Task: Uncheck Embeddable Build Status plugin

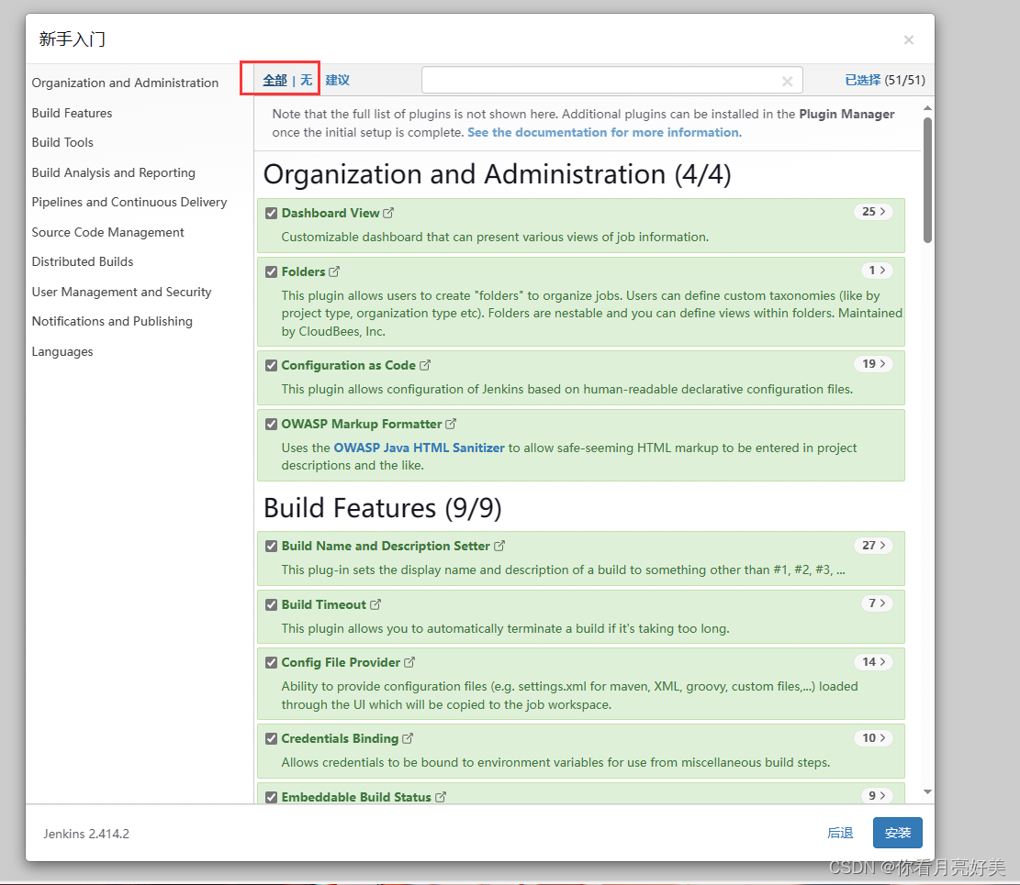Action: pos(271,797)
